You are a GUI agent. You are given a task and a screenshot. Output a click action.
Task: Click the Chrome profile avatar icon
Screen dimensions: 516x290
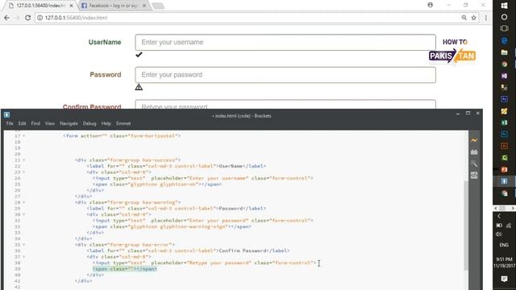[x=430, y=5]
